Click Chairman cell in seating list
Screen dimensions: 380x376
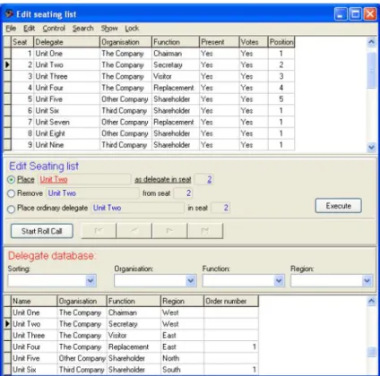pyautogui.click(x=176, y=54)
